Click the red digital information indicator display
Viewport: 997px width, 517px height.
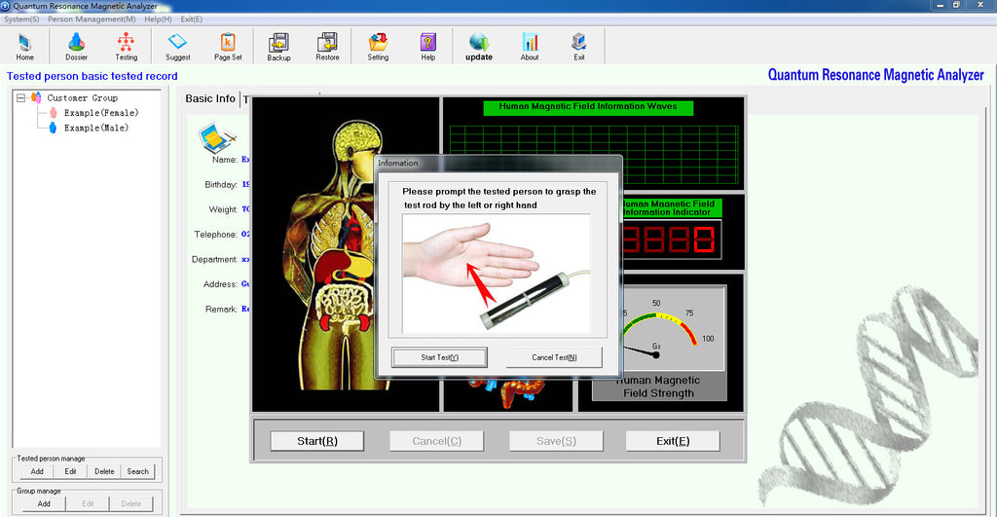click(x=671, y=240)
